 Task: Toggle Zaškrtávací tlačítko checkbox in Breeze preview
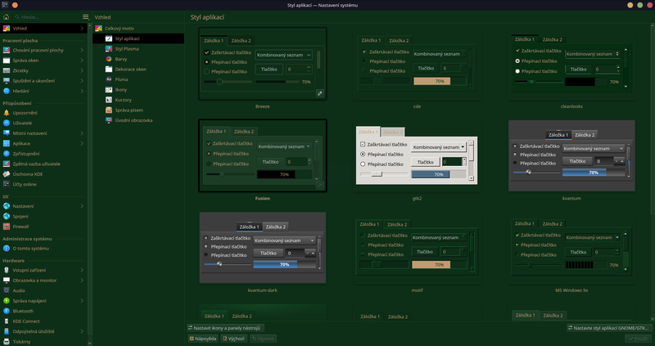point(207,52)
